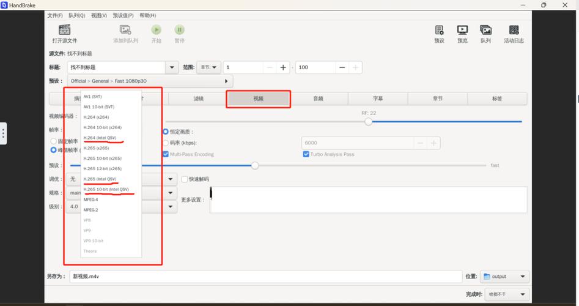Click minus beside start chapter value 1
579x306 pixels.
coord(270,67)
